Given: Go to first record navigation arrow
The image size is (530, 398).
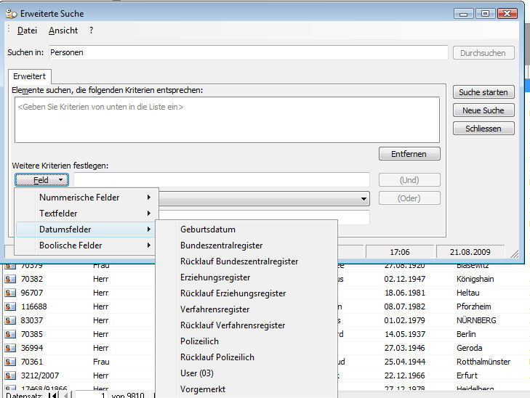Looking at the screenshot, I should coord(52,395).
